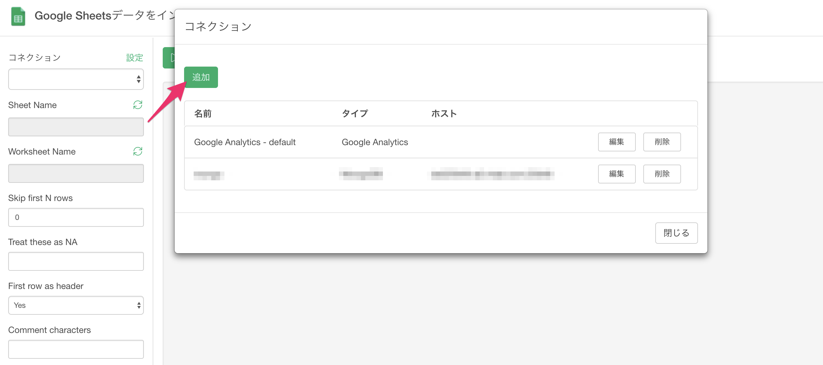Click the Sheet Name field
This screenshot has width=823, height=365.
[76, 127]
